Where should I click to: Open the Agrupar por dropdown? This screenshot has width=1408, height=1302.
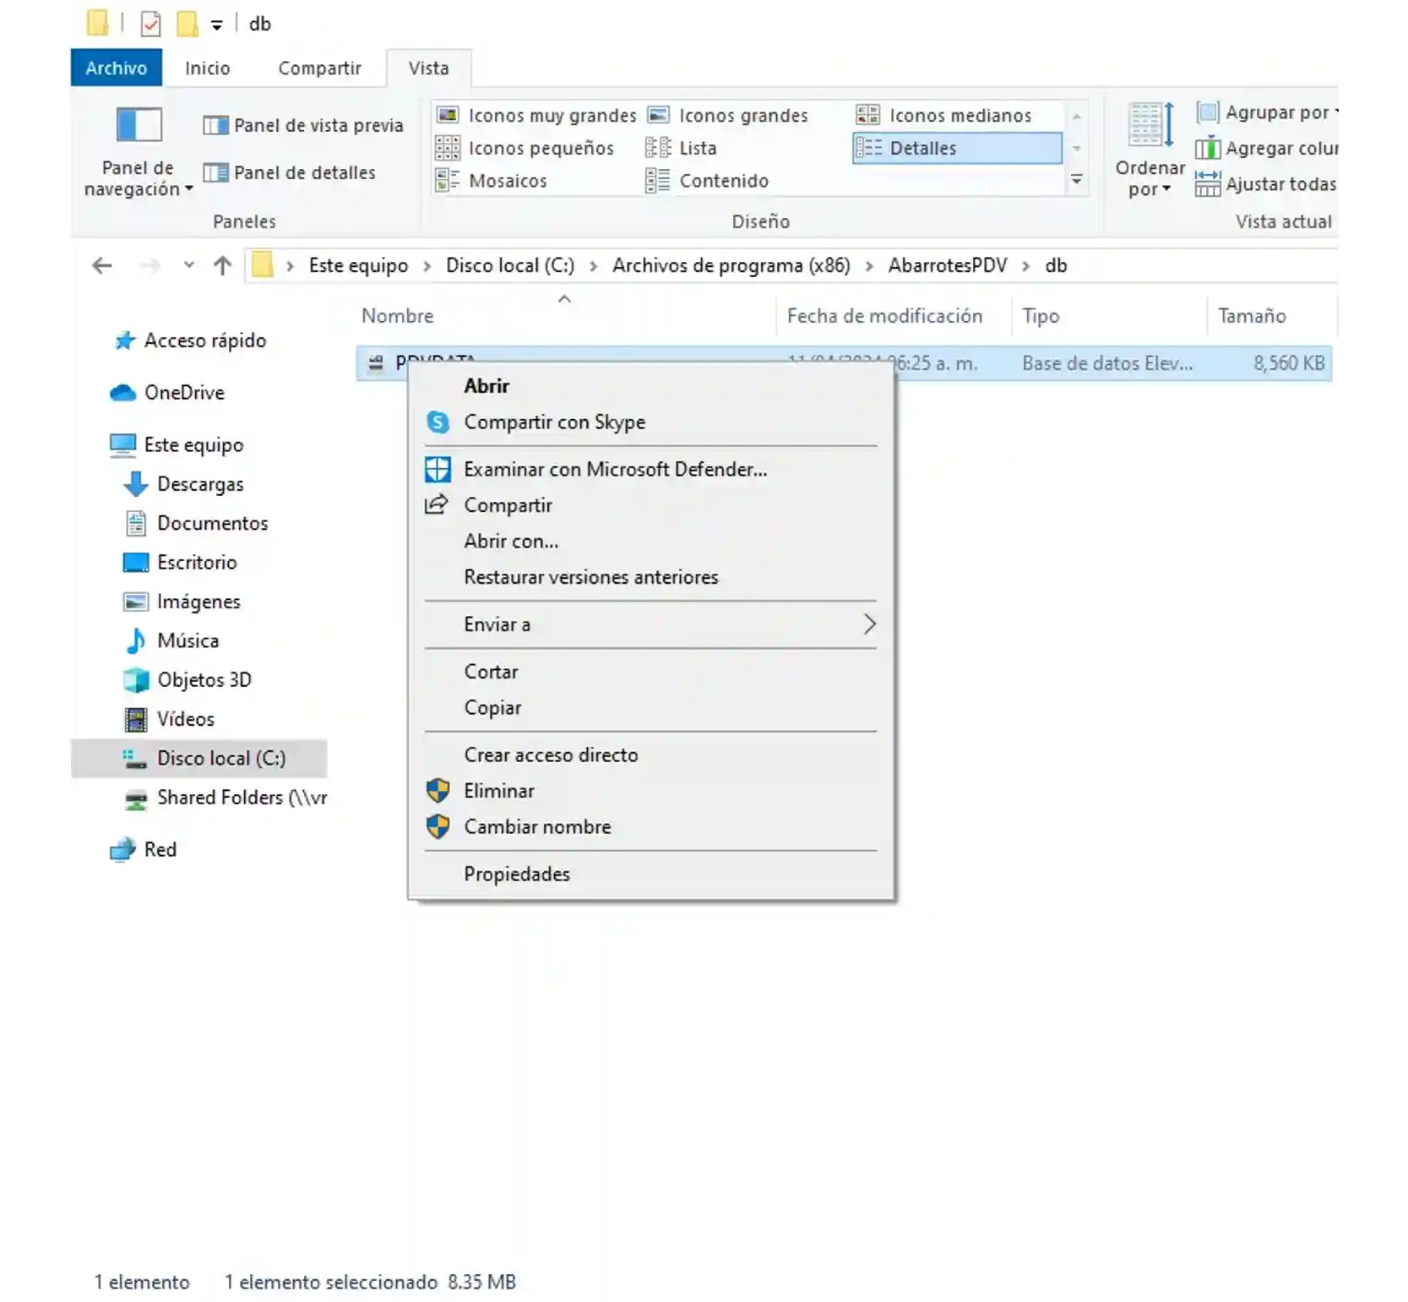(x=1267, y=112)
